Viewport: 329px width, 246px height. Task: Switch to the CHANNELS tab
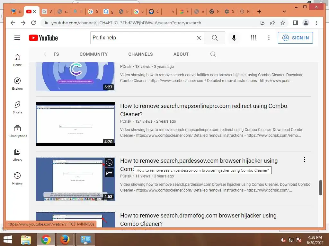[140, 54]
